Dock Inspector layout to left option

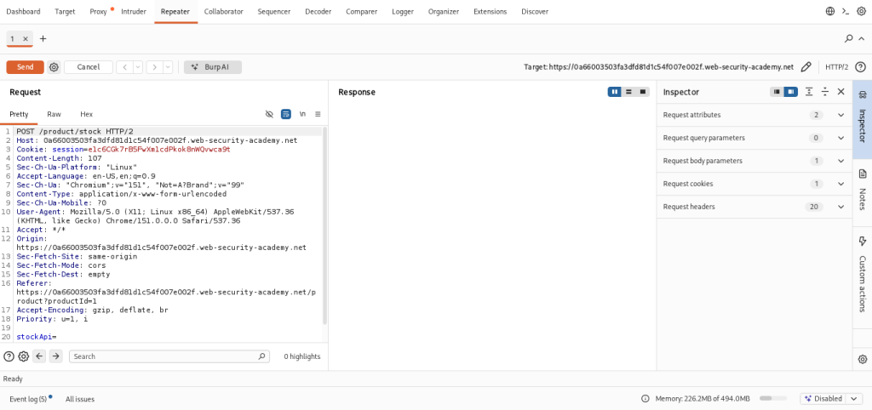click(x=777, y=92)
